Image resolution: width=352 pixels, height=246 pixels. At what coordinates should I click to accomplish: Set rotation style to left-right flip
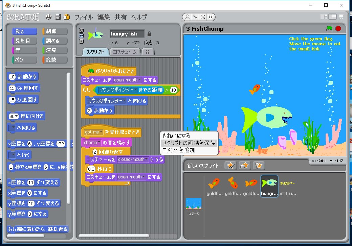click(x=81, y=36)
